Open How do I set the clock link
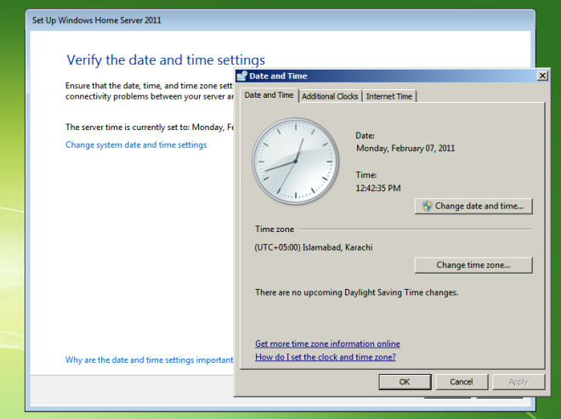The image size is (561, 419). (326, 357)
